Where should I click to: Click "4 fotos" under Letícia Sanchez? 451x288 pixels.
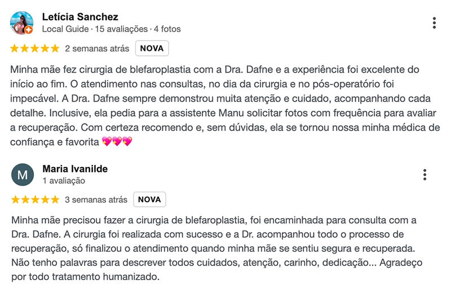tap(167, 29)
